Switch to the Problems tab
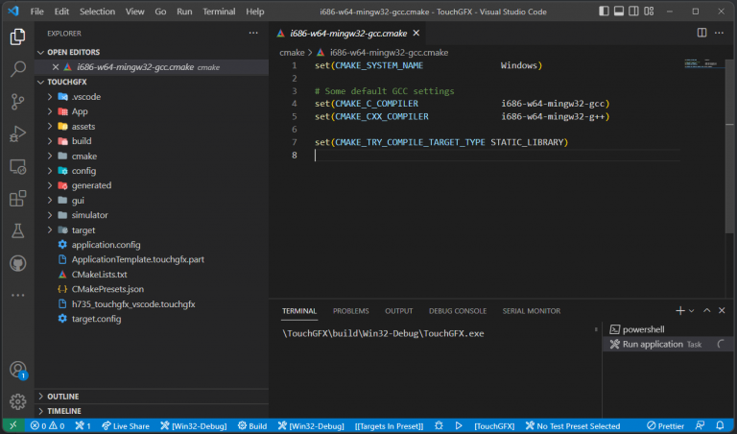The image size is (737, 434). (x=350, y=311)
